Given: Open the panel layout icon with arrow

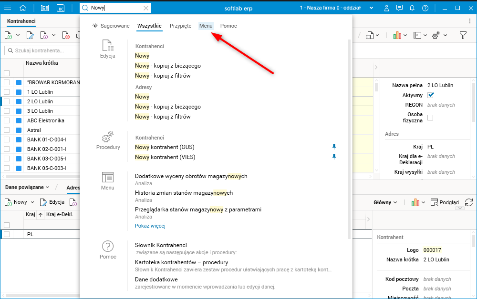Looking at the screenshot, I should [417, 36].
